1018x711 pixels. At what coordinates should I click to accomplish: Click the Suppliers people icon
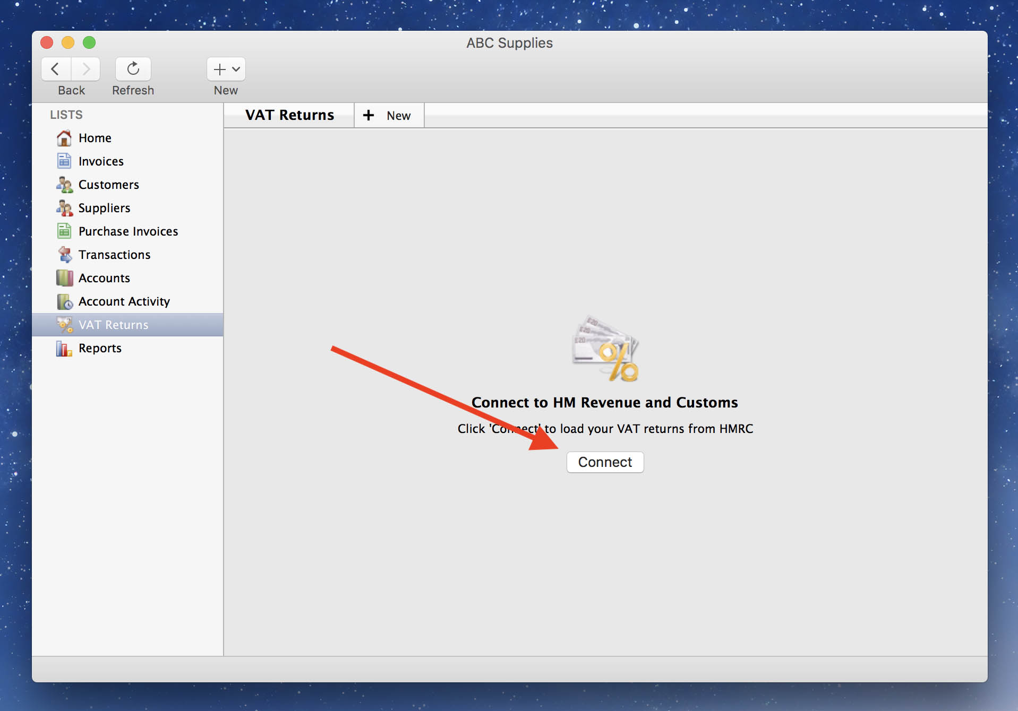coord(64,208)
